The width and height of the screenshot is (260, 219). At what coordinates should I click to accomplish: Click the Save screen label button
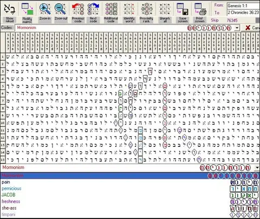coord(183,20)
